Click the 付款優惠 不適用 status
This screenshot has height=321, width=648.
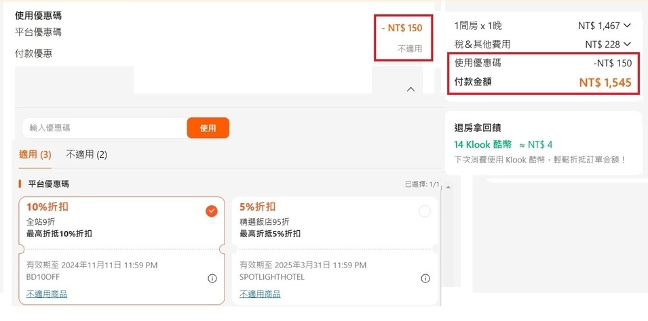pyautogui.click(x=410, y=49)
